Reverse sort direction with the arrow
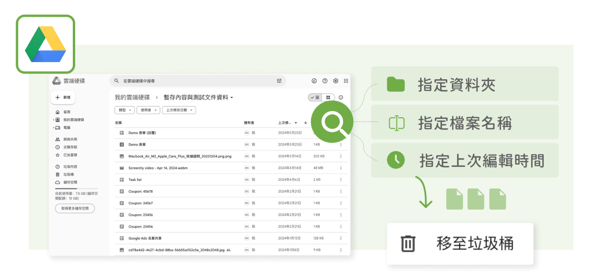Viewport: 590px width, 277px height. point(305,123)
